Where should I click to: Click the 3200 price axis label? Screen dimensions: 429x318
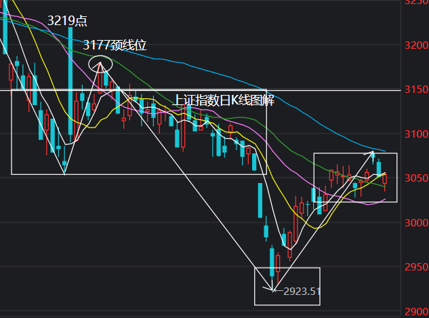click(x=417, y=45)
